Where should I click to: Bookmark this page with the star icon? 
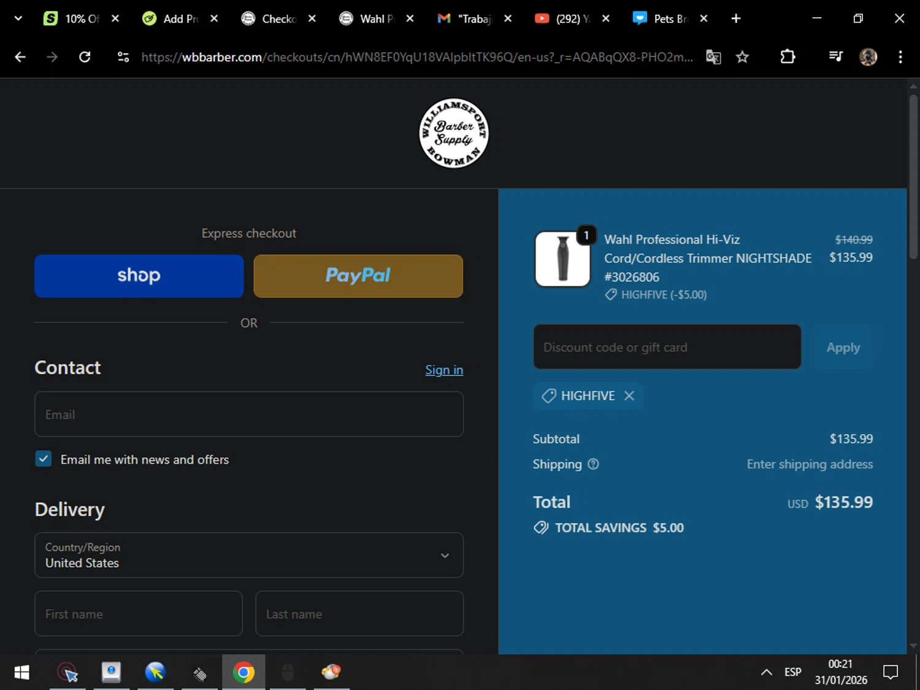point(742,57)
